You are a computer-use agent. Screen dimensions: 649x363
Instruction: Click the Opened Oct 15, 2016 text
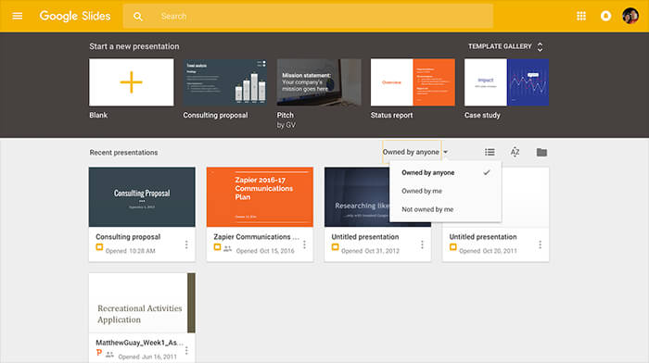tap(265, 251)
